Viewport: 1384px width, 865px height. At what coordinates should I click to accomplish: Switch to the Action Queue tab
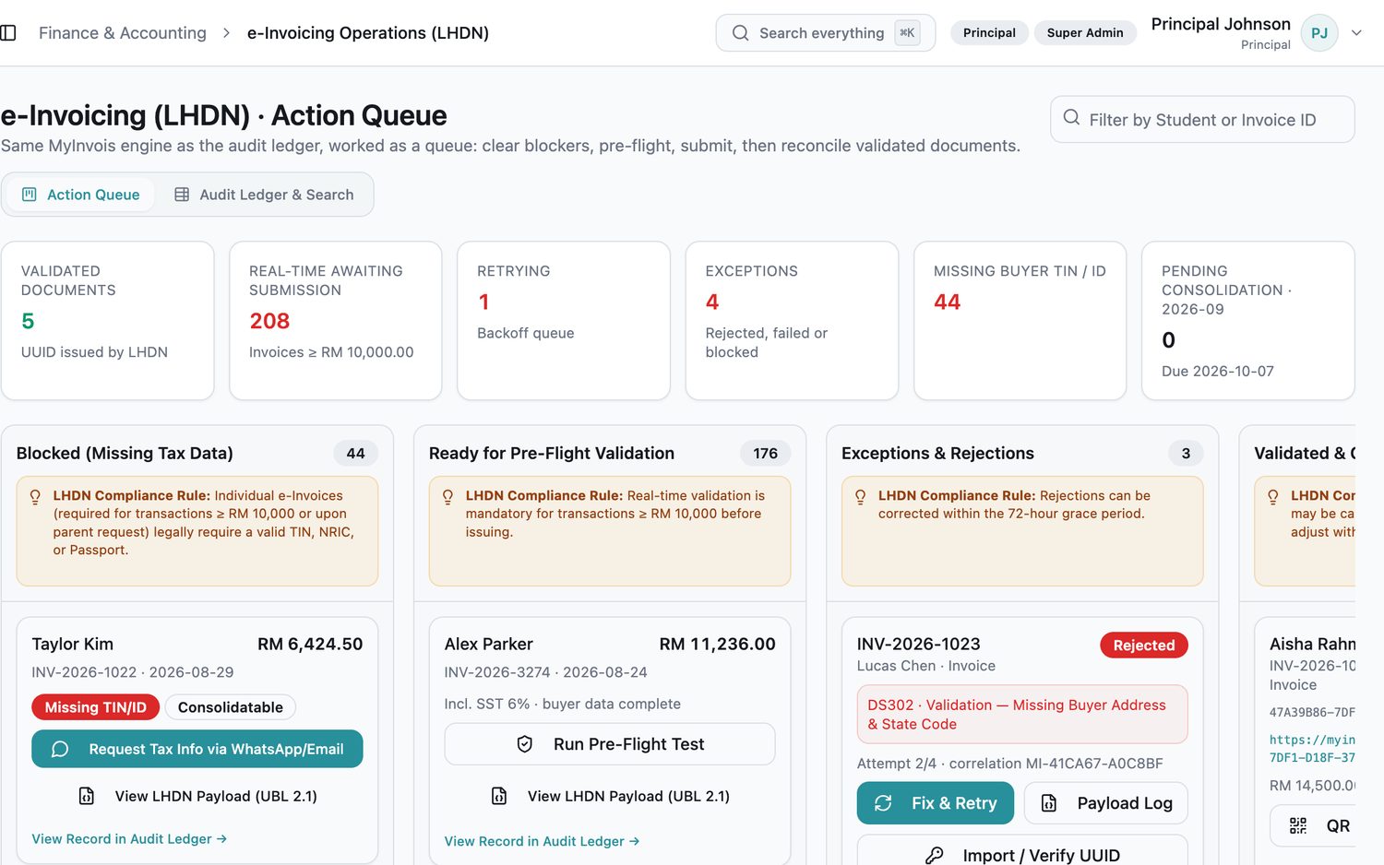point(80,195)
